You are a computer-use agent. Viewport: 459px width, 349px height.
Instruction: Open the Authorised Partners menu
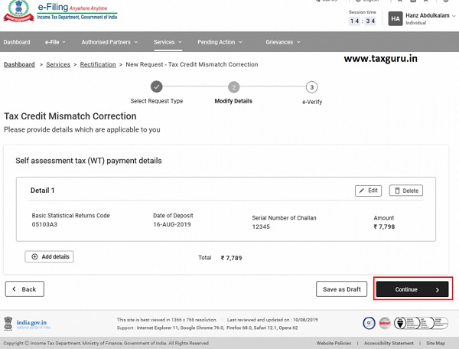(109, 42)
